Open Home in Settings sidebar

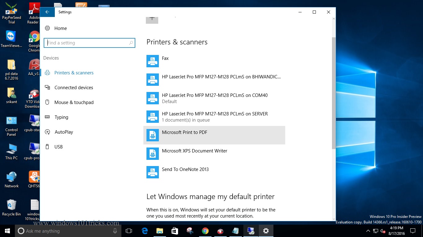(x=60, y=28)
